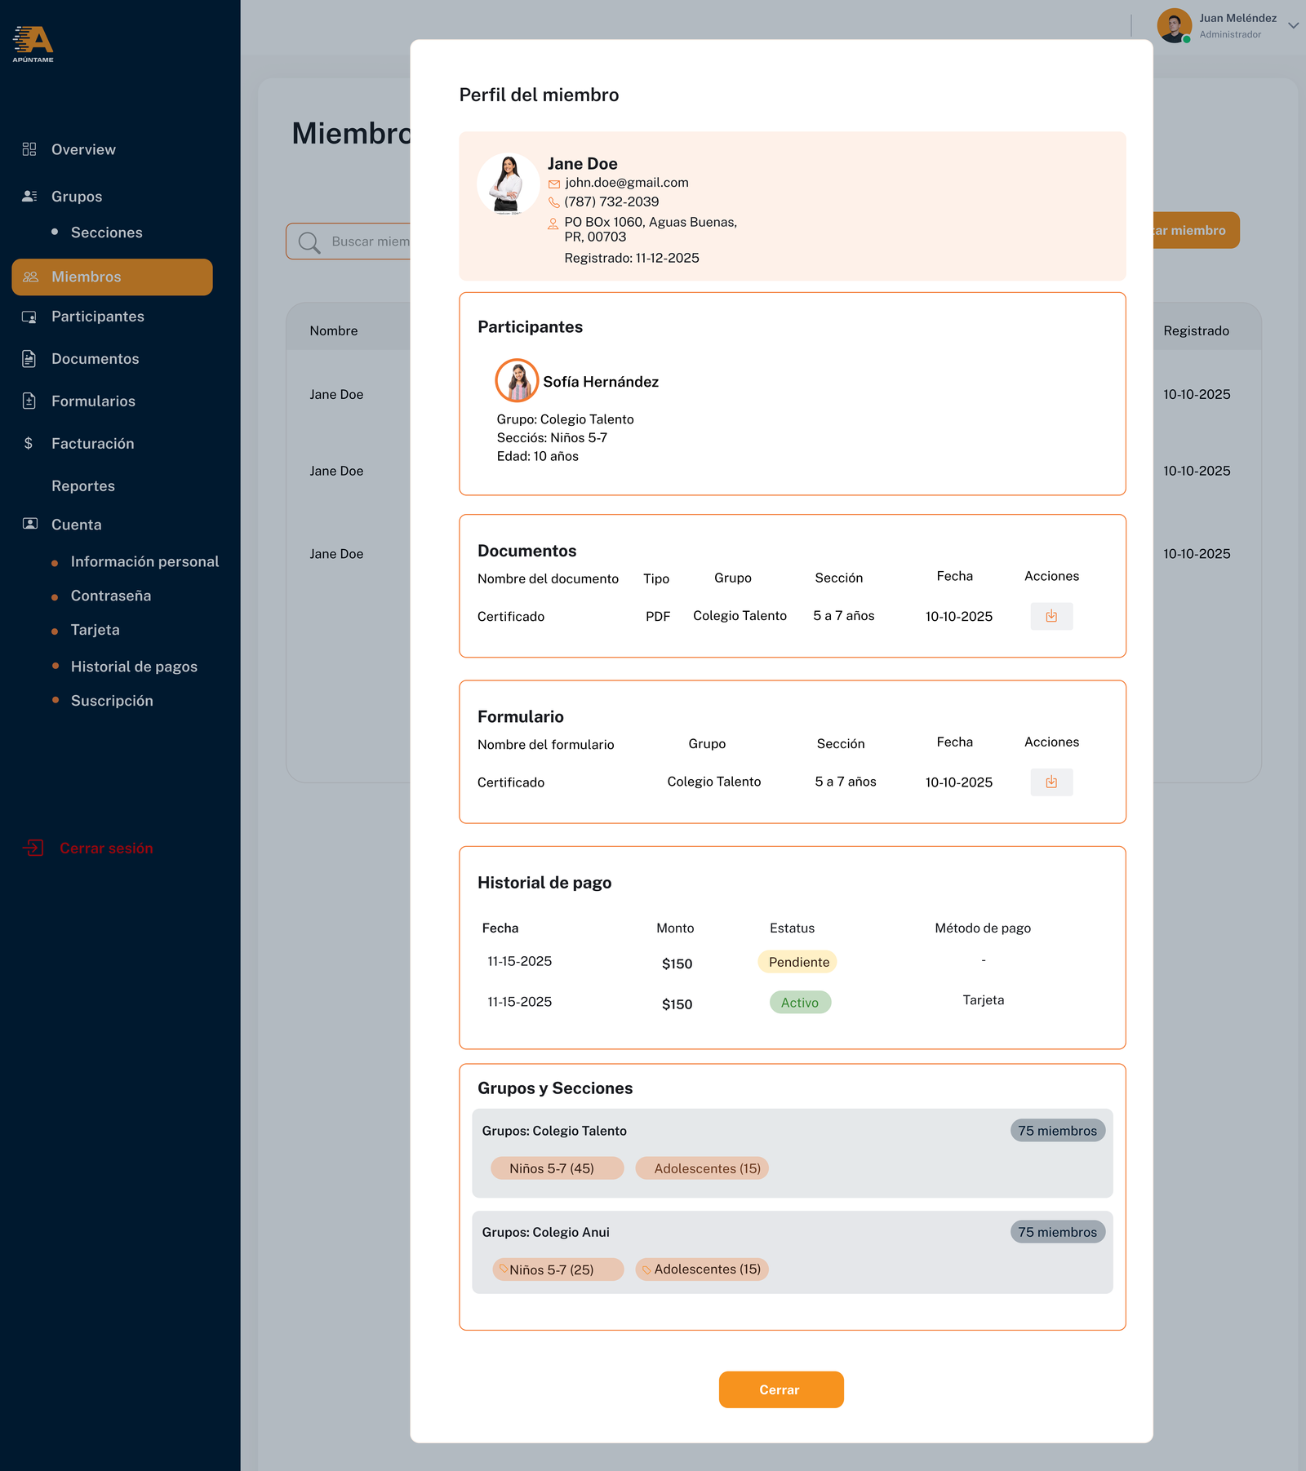Click the Grupos sidebar icon
Image resolution: width=1306 pixels, height=1471 pixels.
tap(29, 197)
